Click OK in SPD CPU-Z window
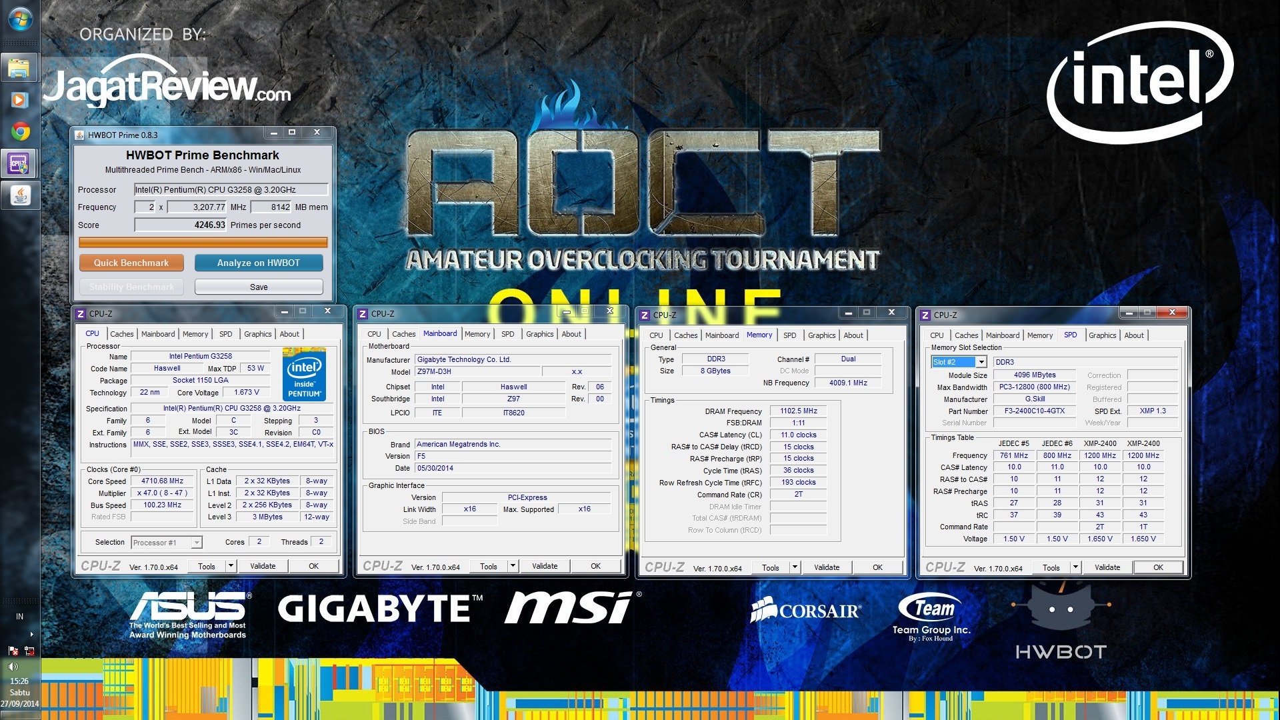The width and height of the screenshot is (1280, 720). click(x=1158, y=567)
